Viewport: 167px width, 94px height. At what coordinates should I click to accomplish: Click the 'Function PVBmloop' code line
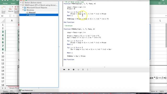tap(80, 4)
